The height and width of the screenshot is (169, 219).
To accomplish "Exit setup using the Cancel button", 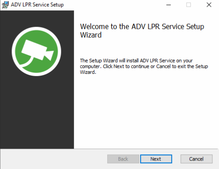I will click(196, 159).
